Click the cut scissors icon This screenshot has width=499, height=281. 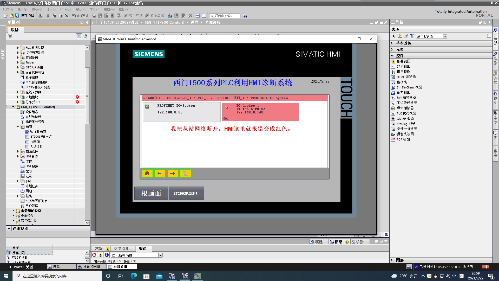point(48,16)
